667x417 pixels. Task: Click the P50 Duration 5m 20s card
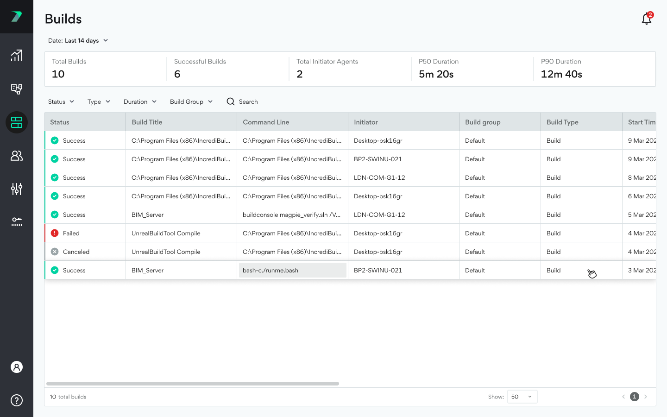472,69
